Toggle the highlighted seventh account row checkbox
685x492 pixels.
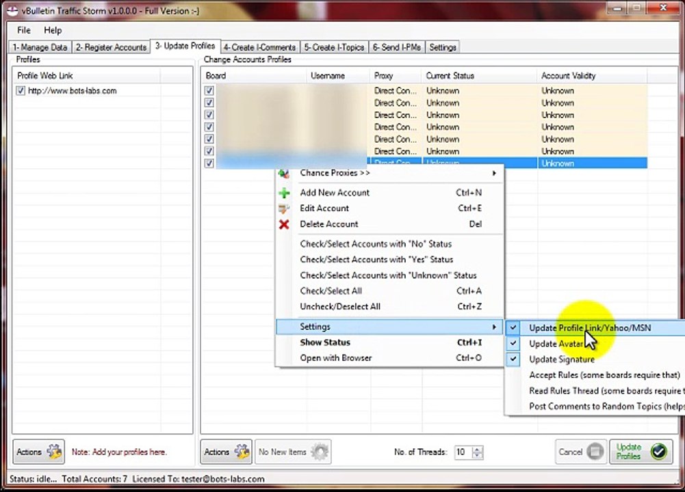coord(209,163)
